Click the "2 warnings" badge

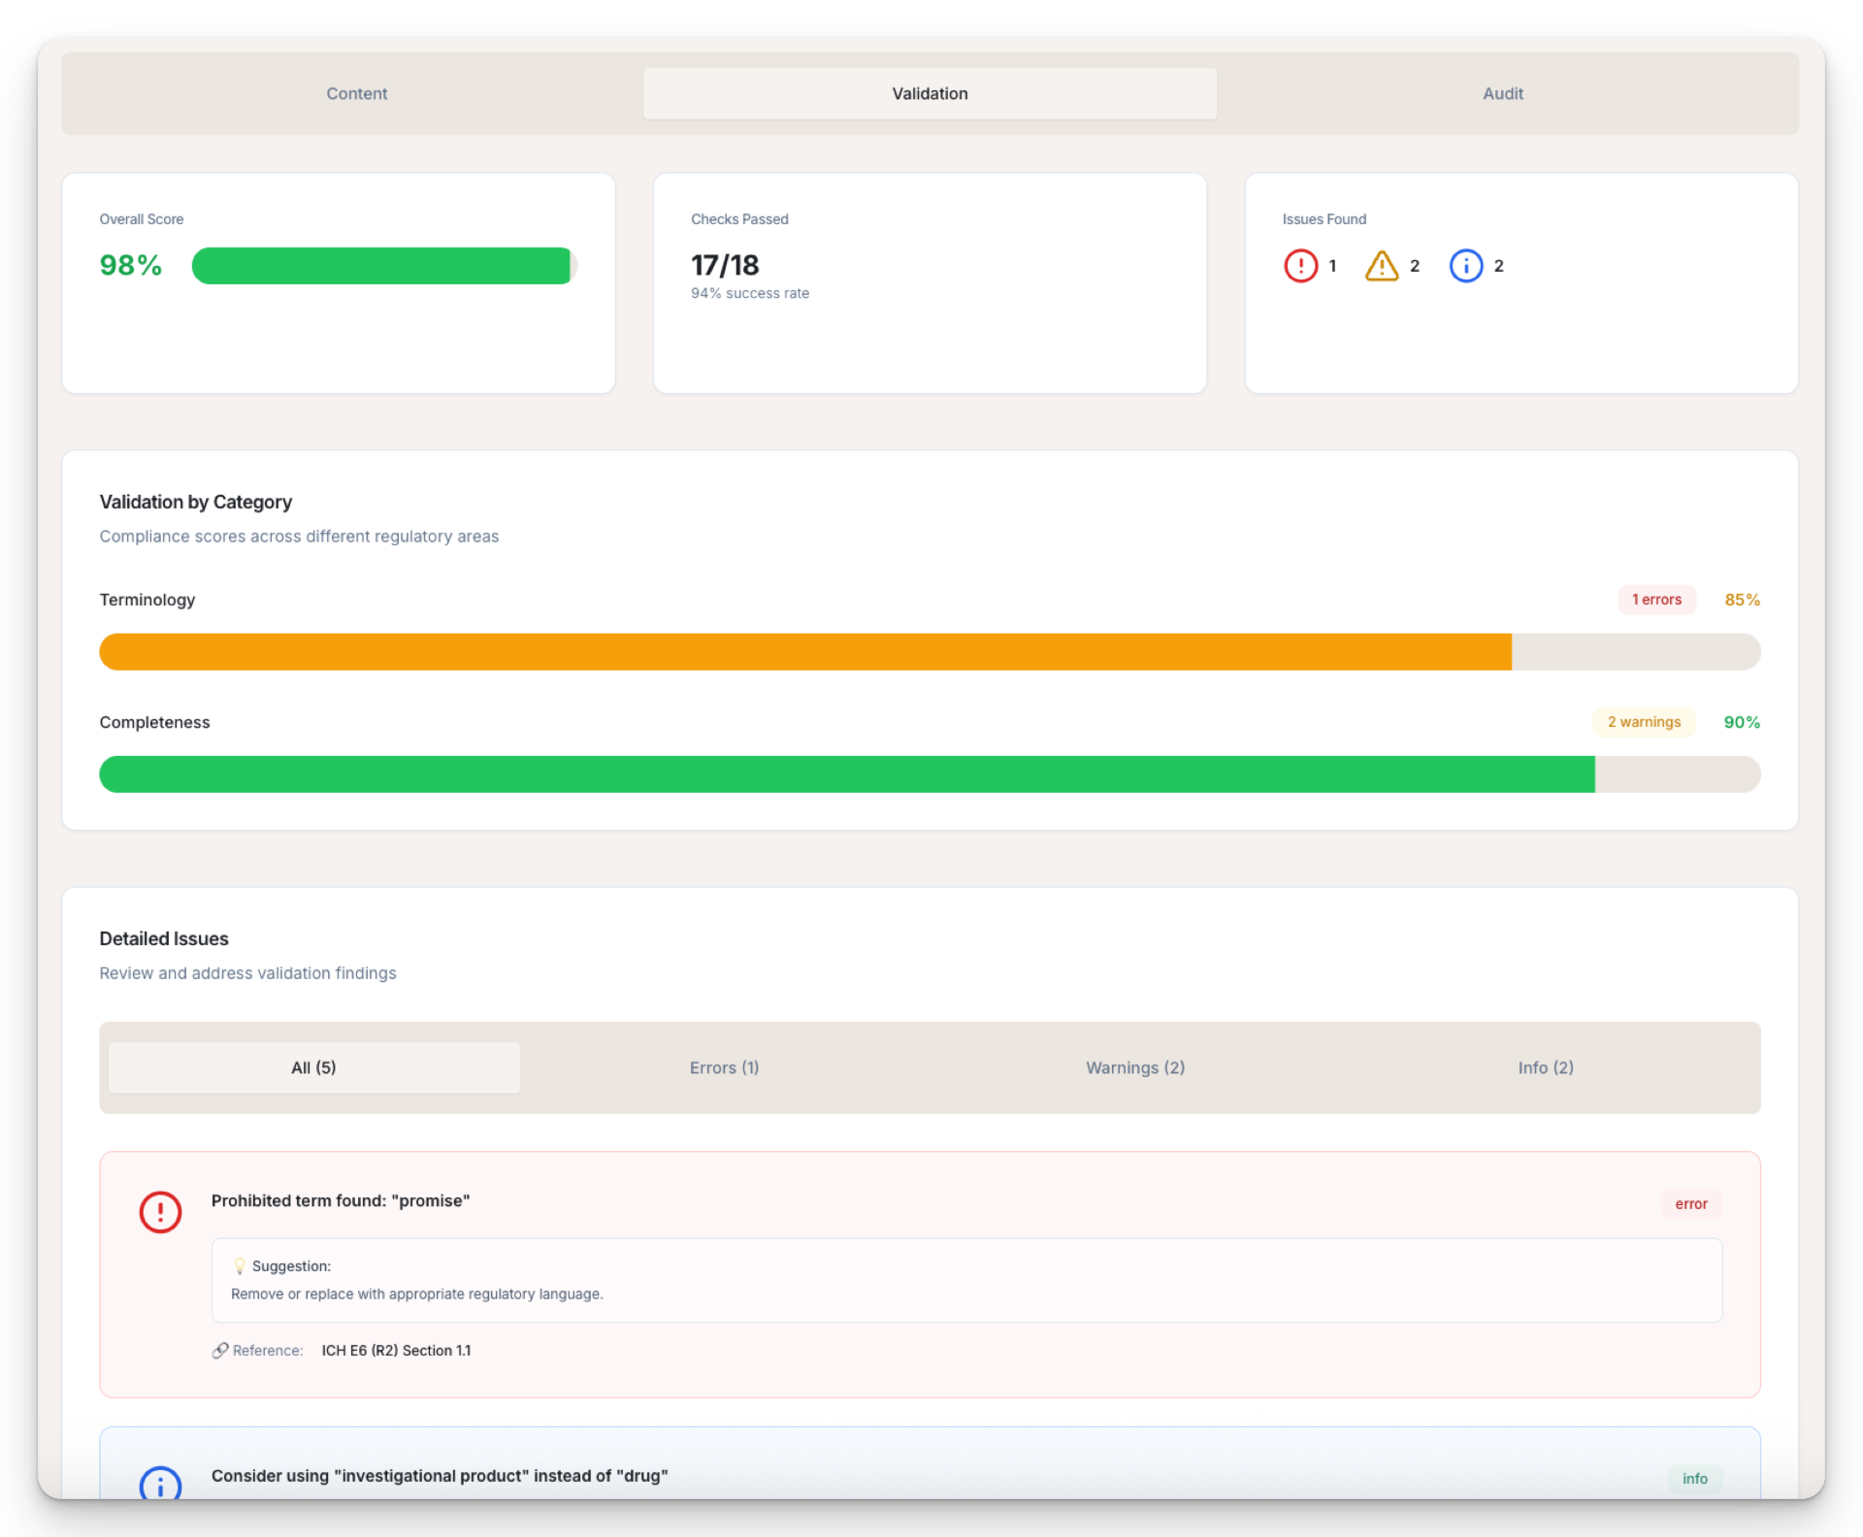pyautogui.click(x=1644, y=722)
